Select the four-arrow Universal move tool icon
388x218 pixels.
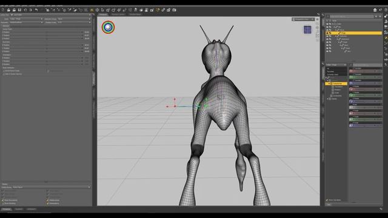coord(97,10)
